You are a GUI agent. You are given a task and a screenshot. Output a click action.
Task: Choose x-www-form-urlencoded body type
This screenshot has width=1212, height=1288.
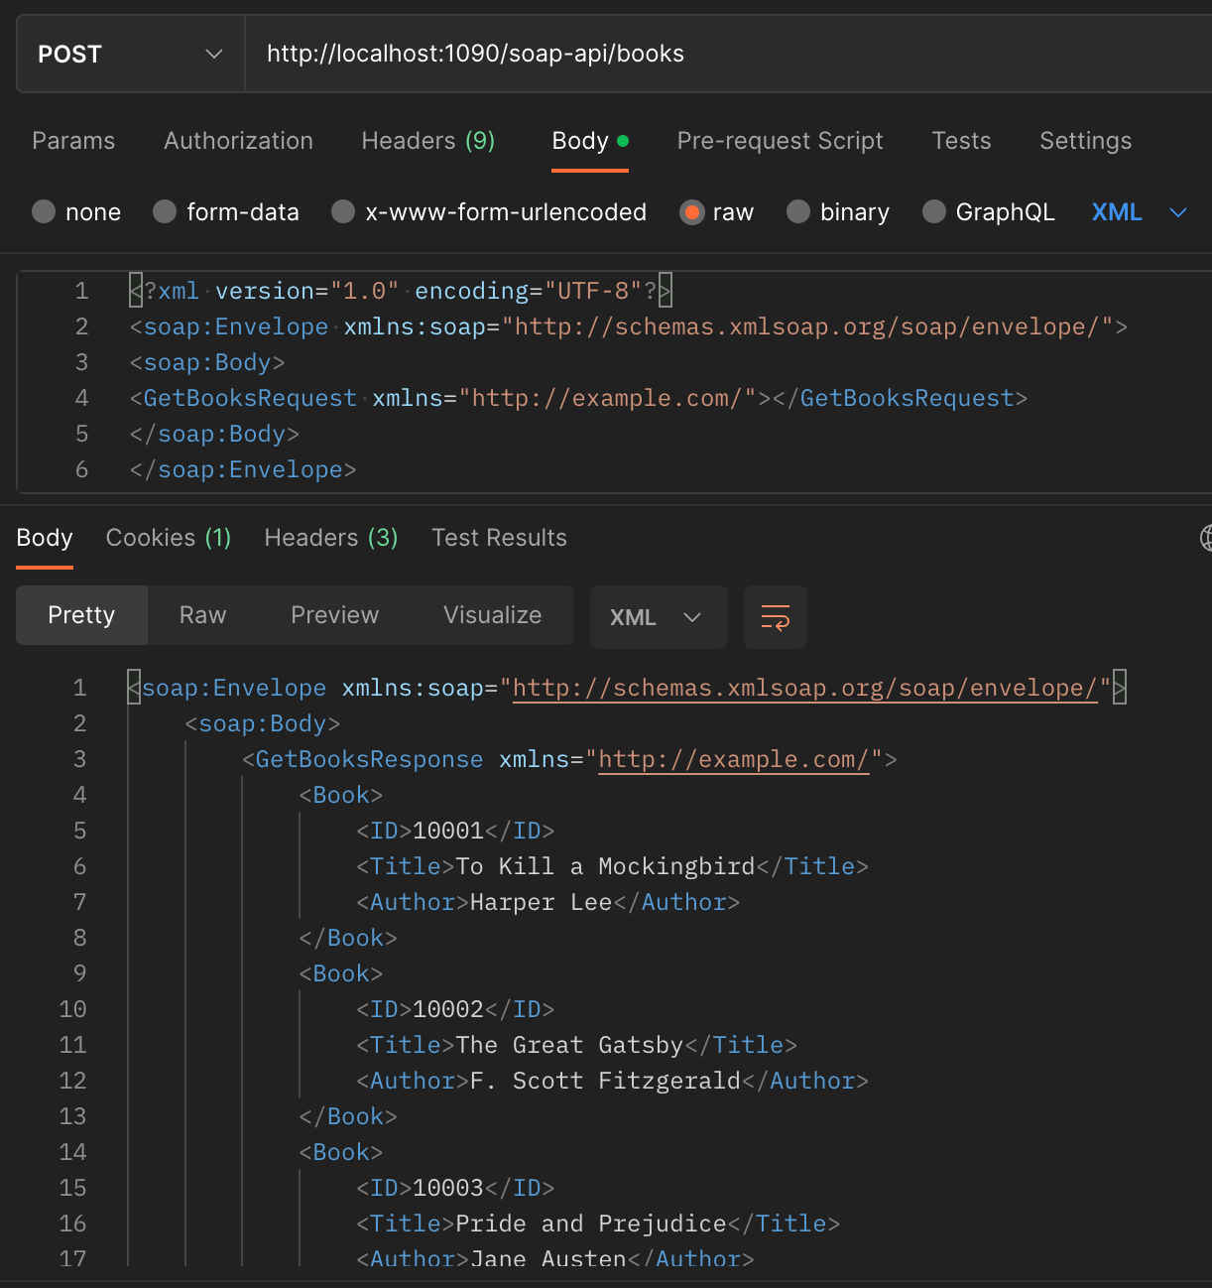pos(343,212)
